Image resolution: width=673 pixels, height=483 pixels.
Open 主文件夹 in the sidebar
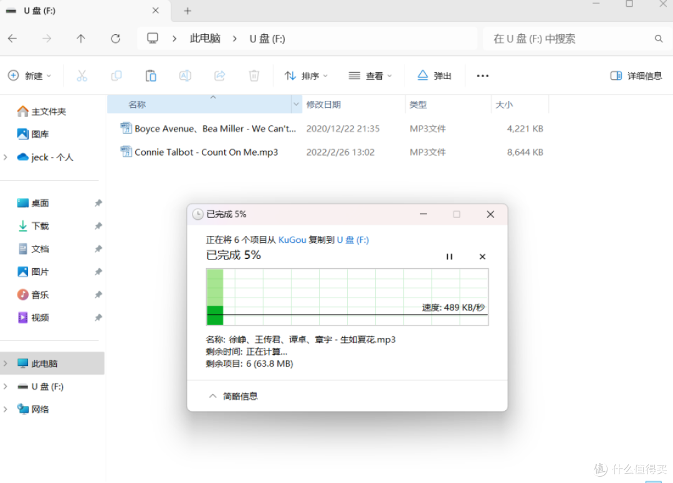42,111
